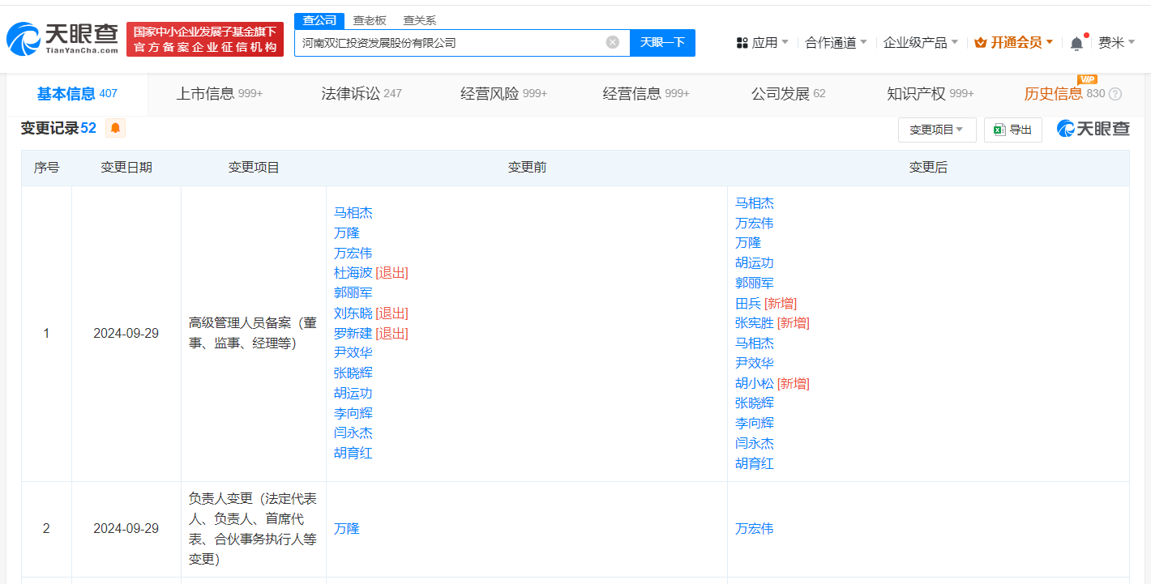
Task: Click the red 官方备案企业征信机构 banner
Action: point(205,40)
